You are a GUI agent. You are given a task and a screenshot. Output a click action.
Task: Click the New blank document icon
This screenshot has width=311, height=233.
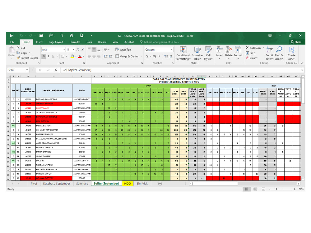[61, 35]
